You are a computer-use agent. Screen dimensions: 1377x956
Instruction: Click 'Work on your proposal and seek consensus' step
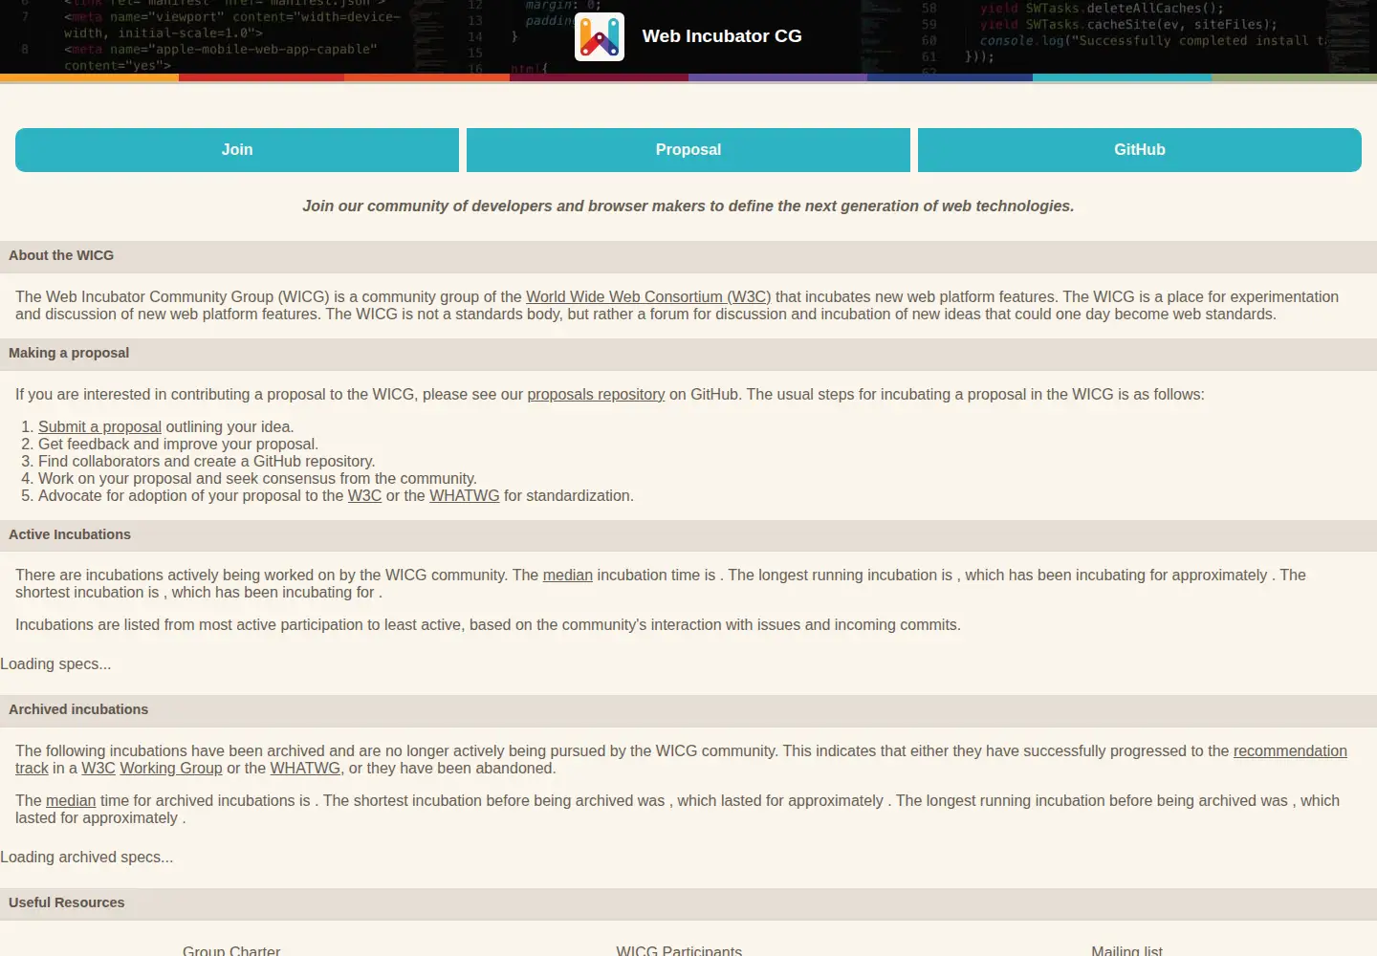pos(257,479)
